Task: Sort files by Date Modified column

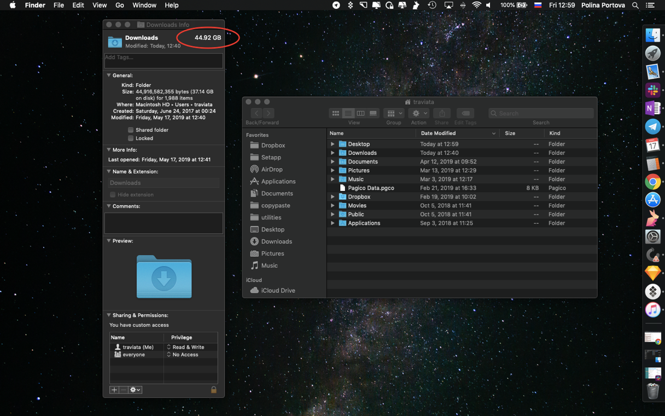Action: (438, 134)
